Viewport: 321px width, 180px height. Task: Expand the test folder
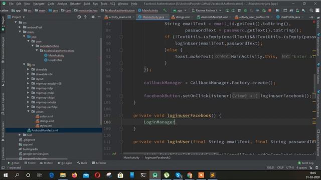click(x=20, y=135)
